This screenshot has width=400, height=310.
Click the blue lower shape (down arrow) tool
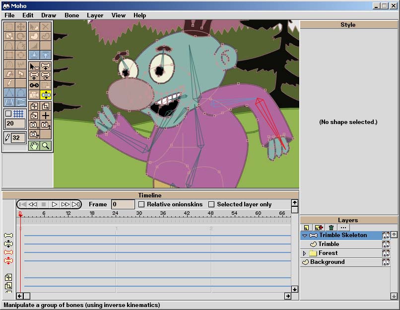tap(34, 55)
